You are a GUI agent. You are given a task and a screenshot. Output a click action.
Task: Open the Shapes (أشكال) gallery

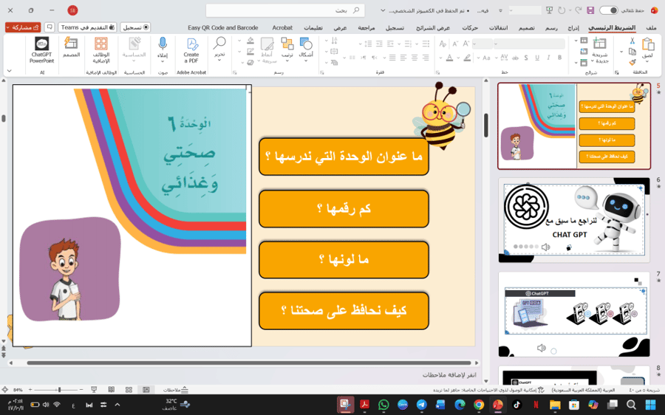pos(306,49)
